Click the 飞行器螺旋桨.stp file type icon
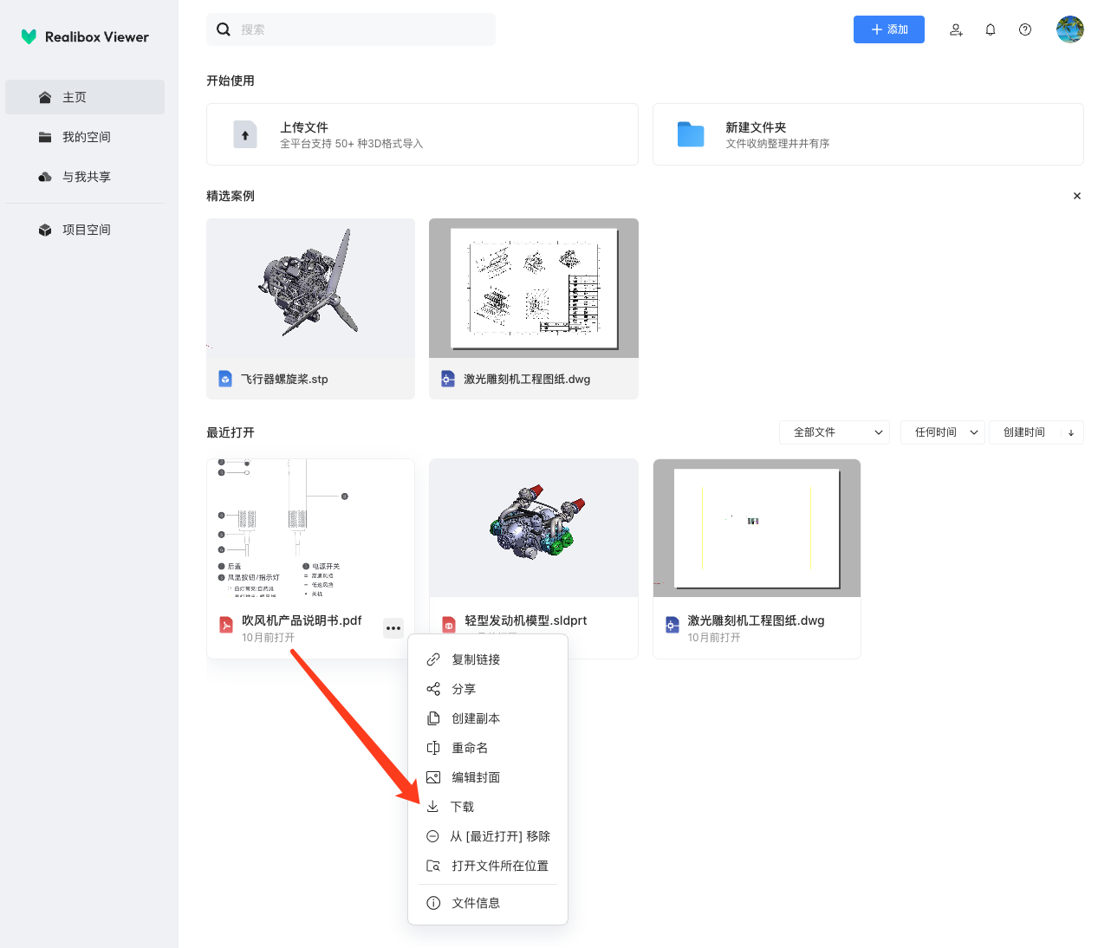Screen dimensions: 1111x948 225,379
